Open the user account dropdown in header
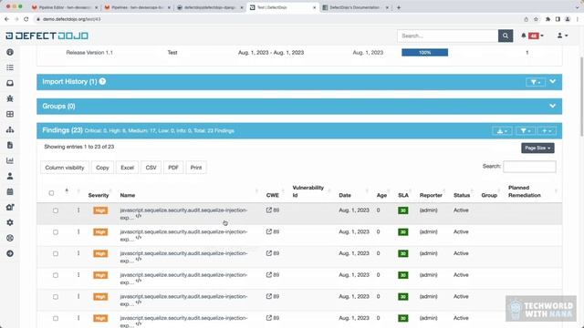The width and height of the screenshot is (584, 328). (x=562, y=36)
